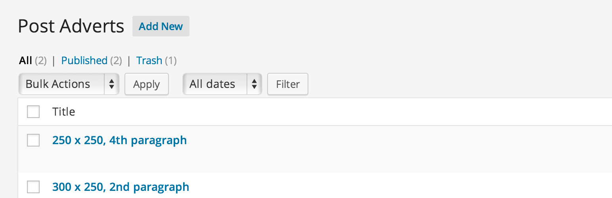Sort by the Title column header

(x=64, y=112)
